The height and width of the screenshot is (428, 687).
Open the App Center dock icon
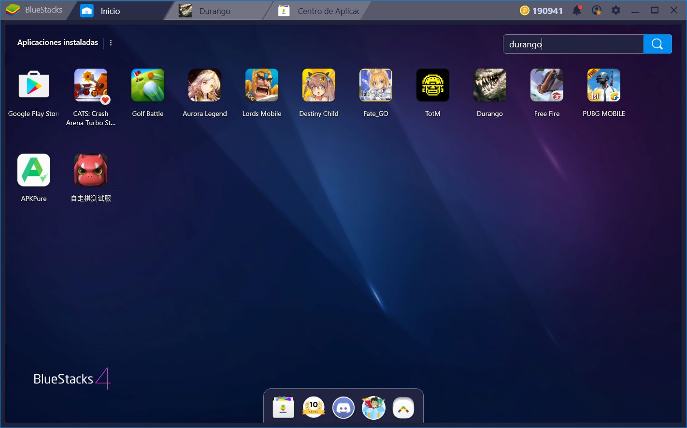click(x=284, y=408)
